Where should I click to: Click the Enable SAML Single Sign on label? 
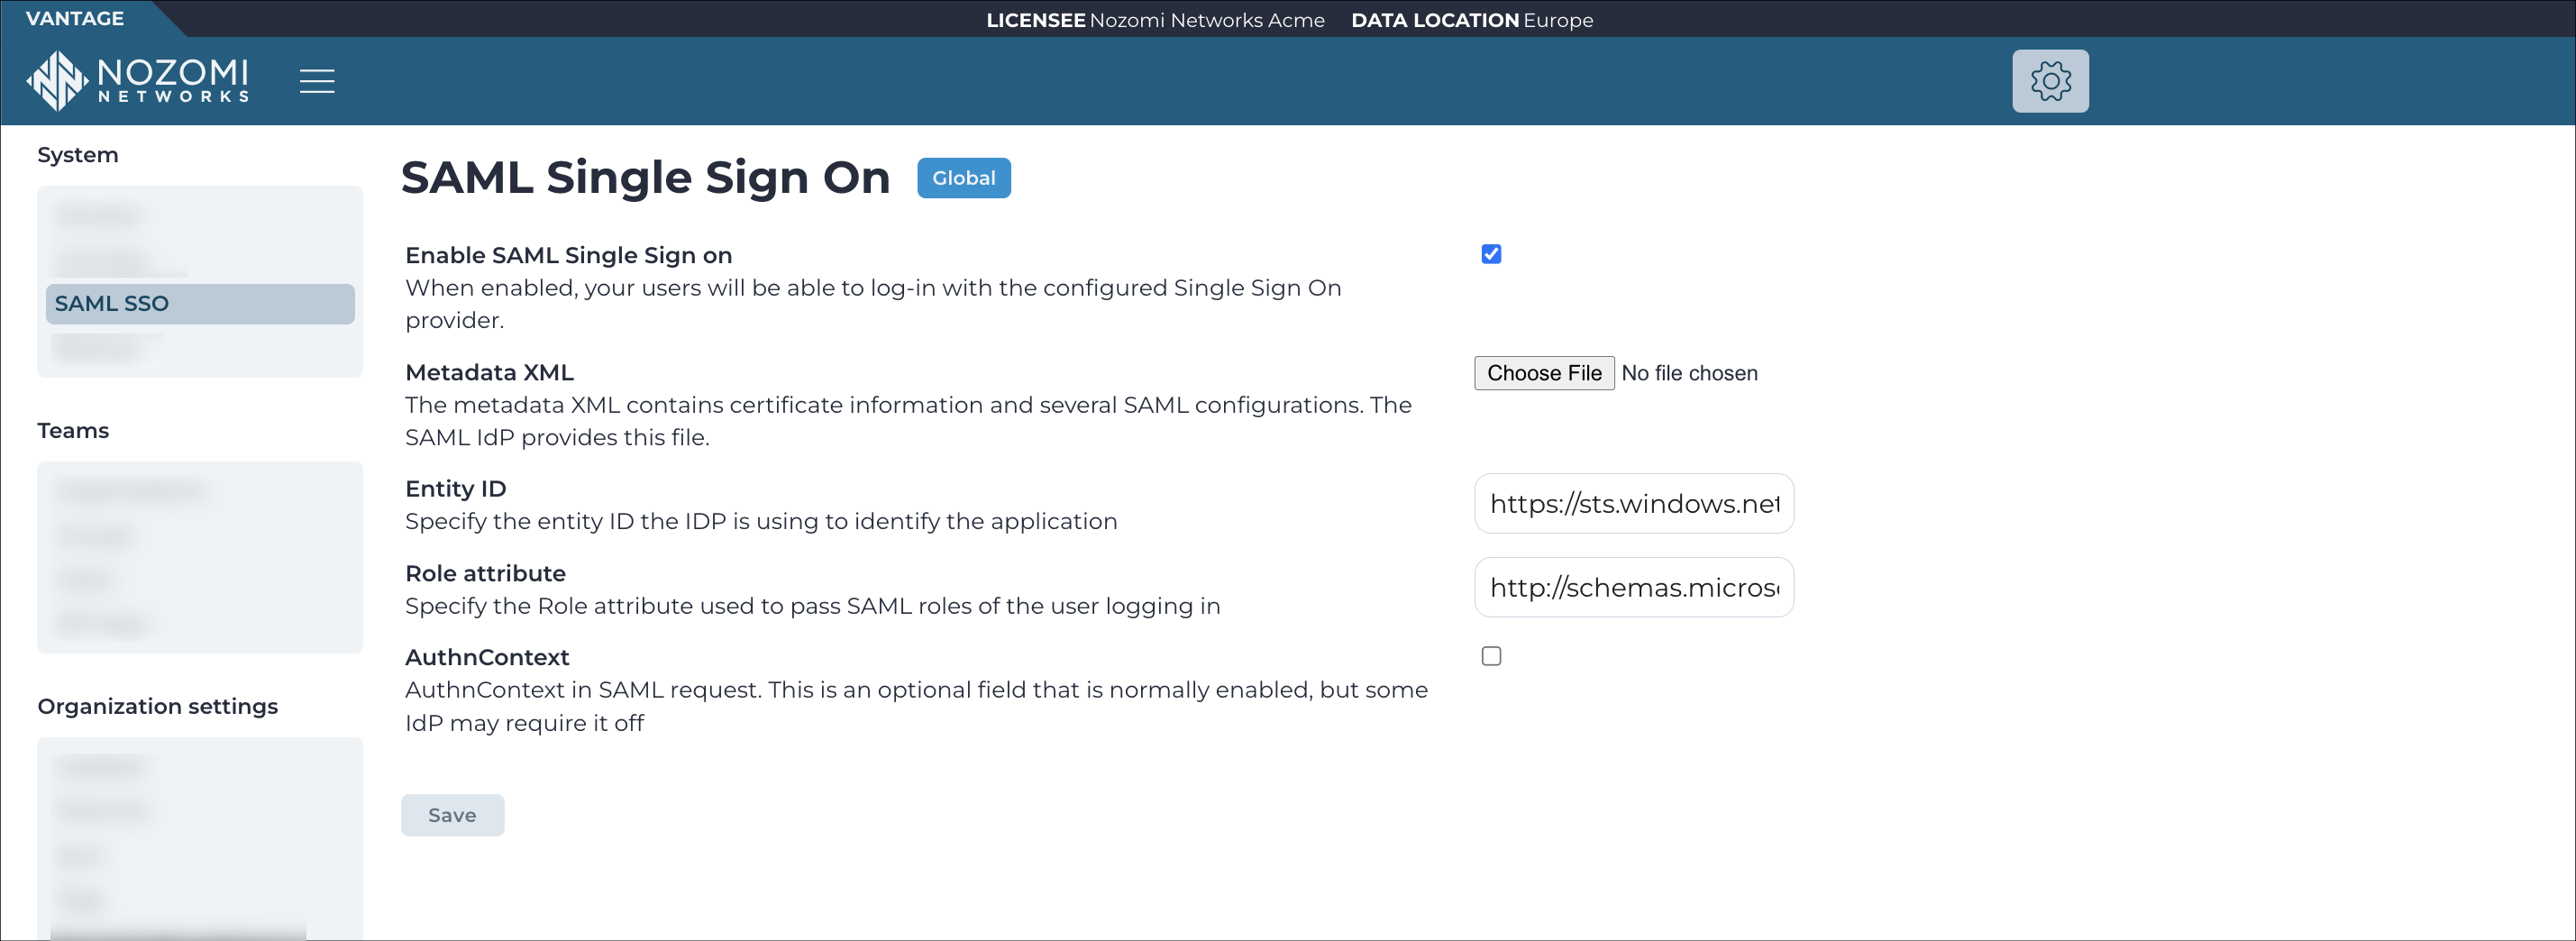coord(568,256)
